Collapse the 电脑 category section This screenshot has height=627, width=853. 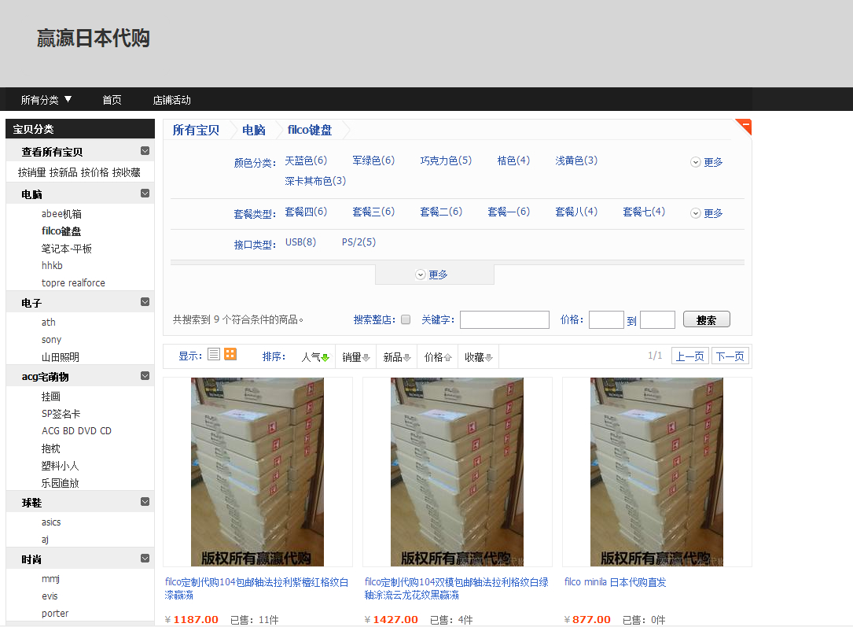point(145,194)
